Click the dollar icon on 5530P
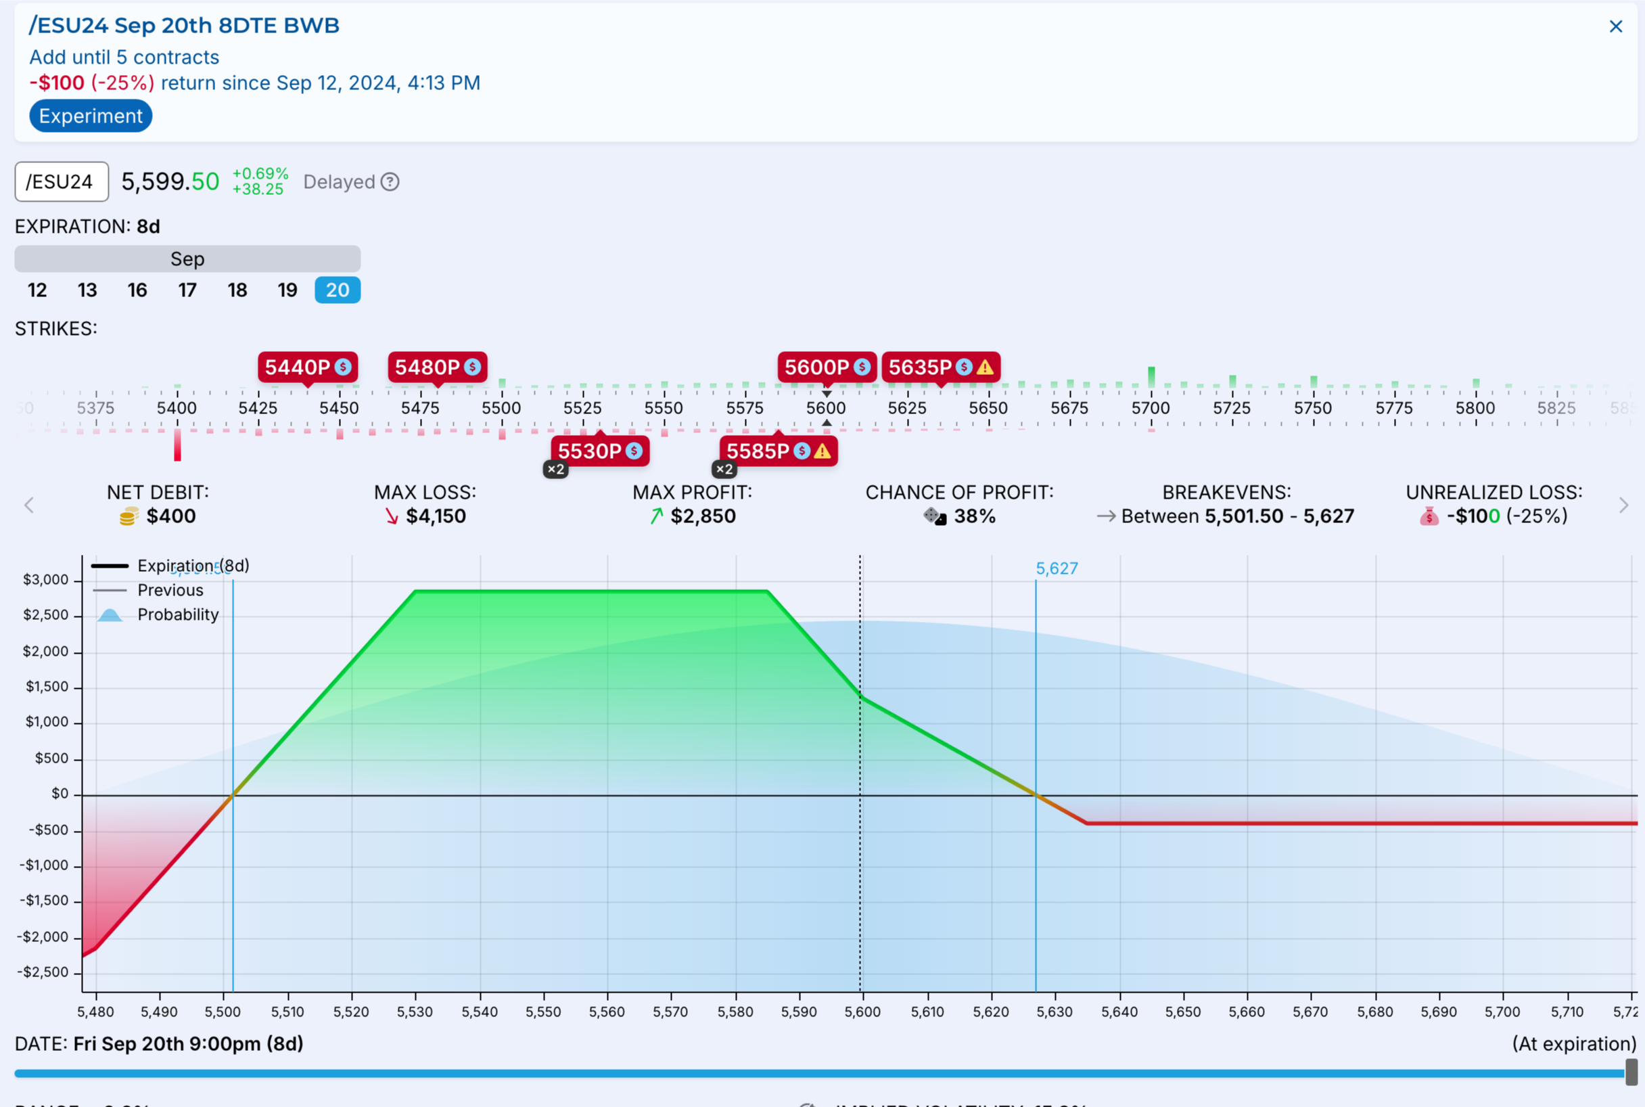This screenshot has width=1645, height=1107. pyautogui.click(x=634, y=451)
